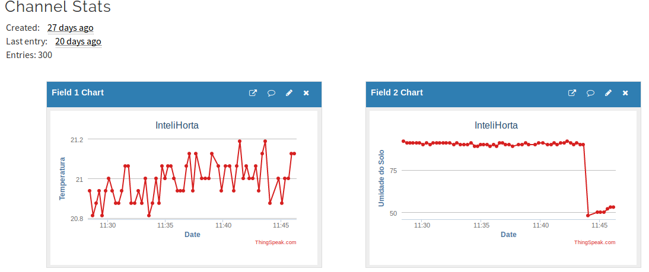Open Field 2 Chart in new window
The image size is (649, 272).
pyautogui.click(x=572, y=93)
